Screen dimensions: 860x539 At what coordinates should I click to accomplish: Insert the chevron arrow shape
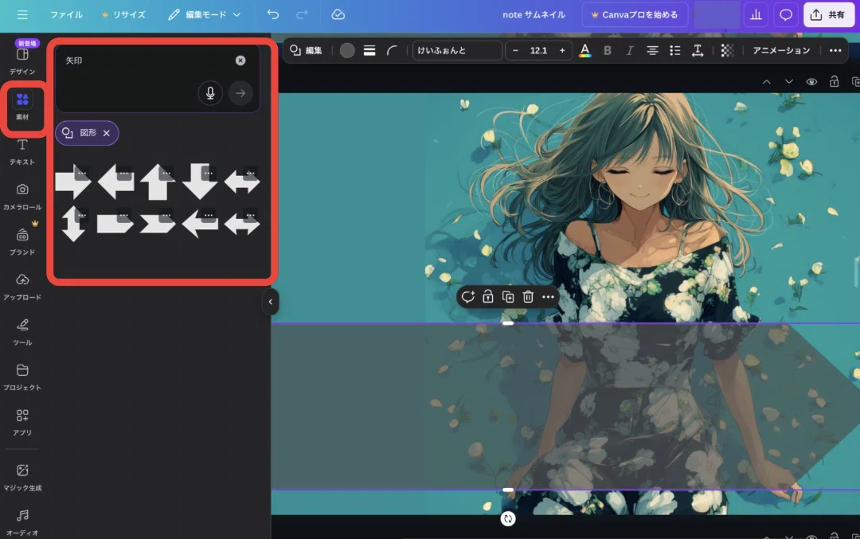(x=158, y=224)
